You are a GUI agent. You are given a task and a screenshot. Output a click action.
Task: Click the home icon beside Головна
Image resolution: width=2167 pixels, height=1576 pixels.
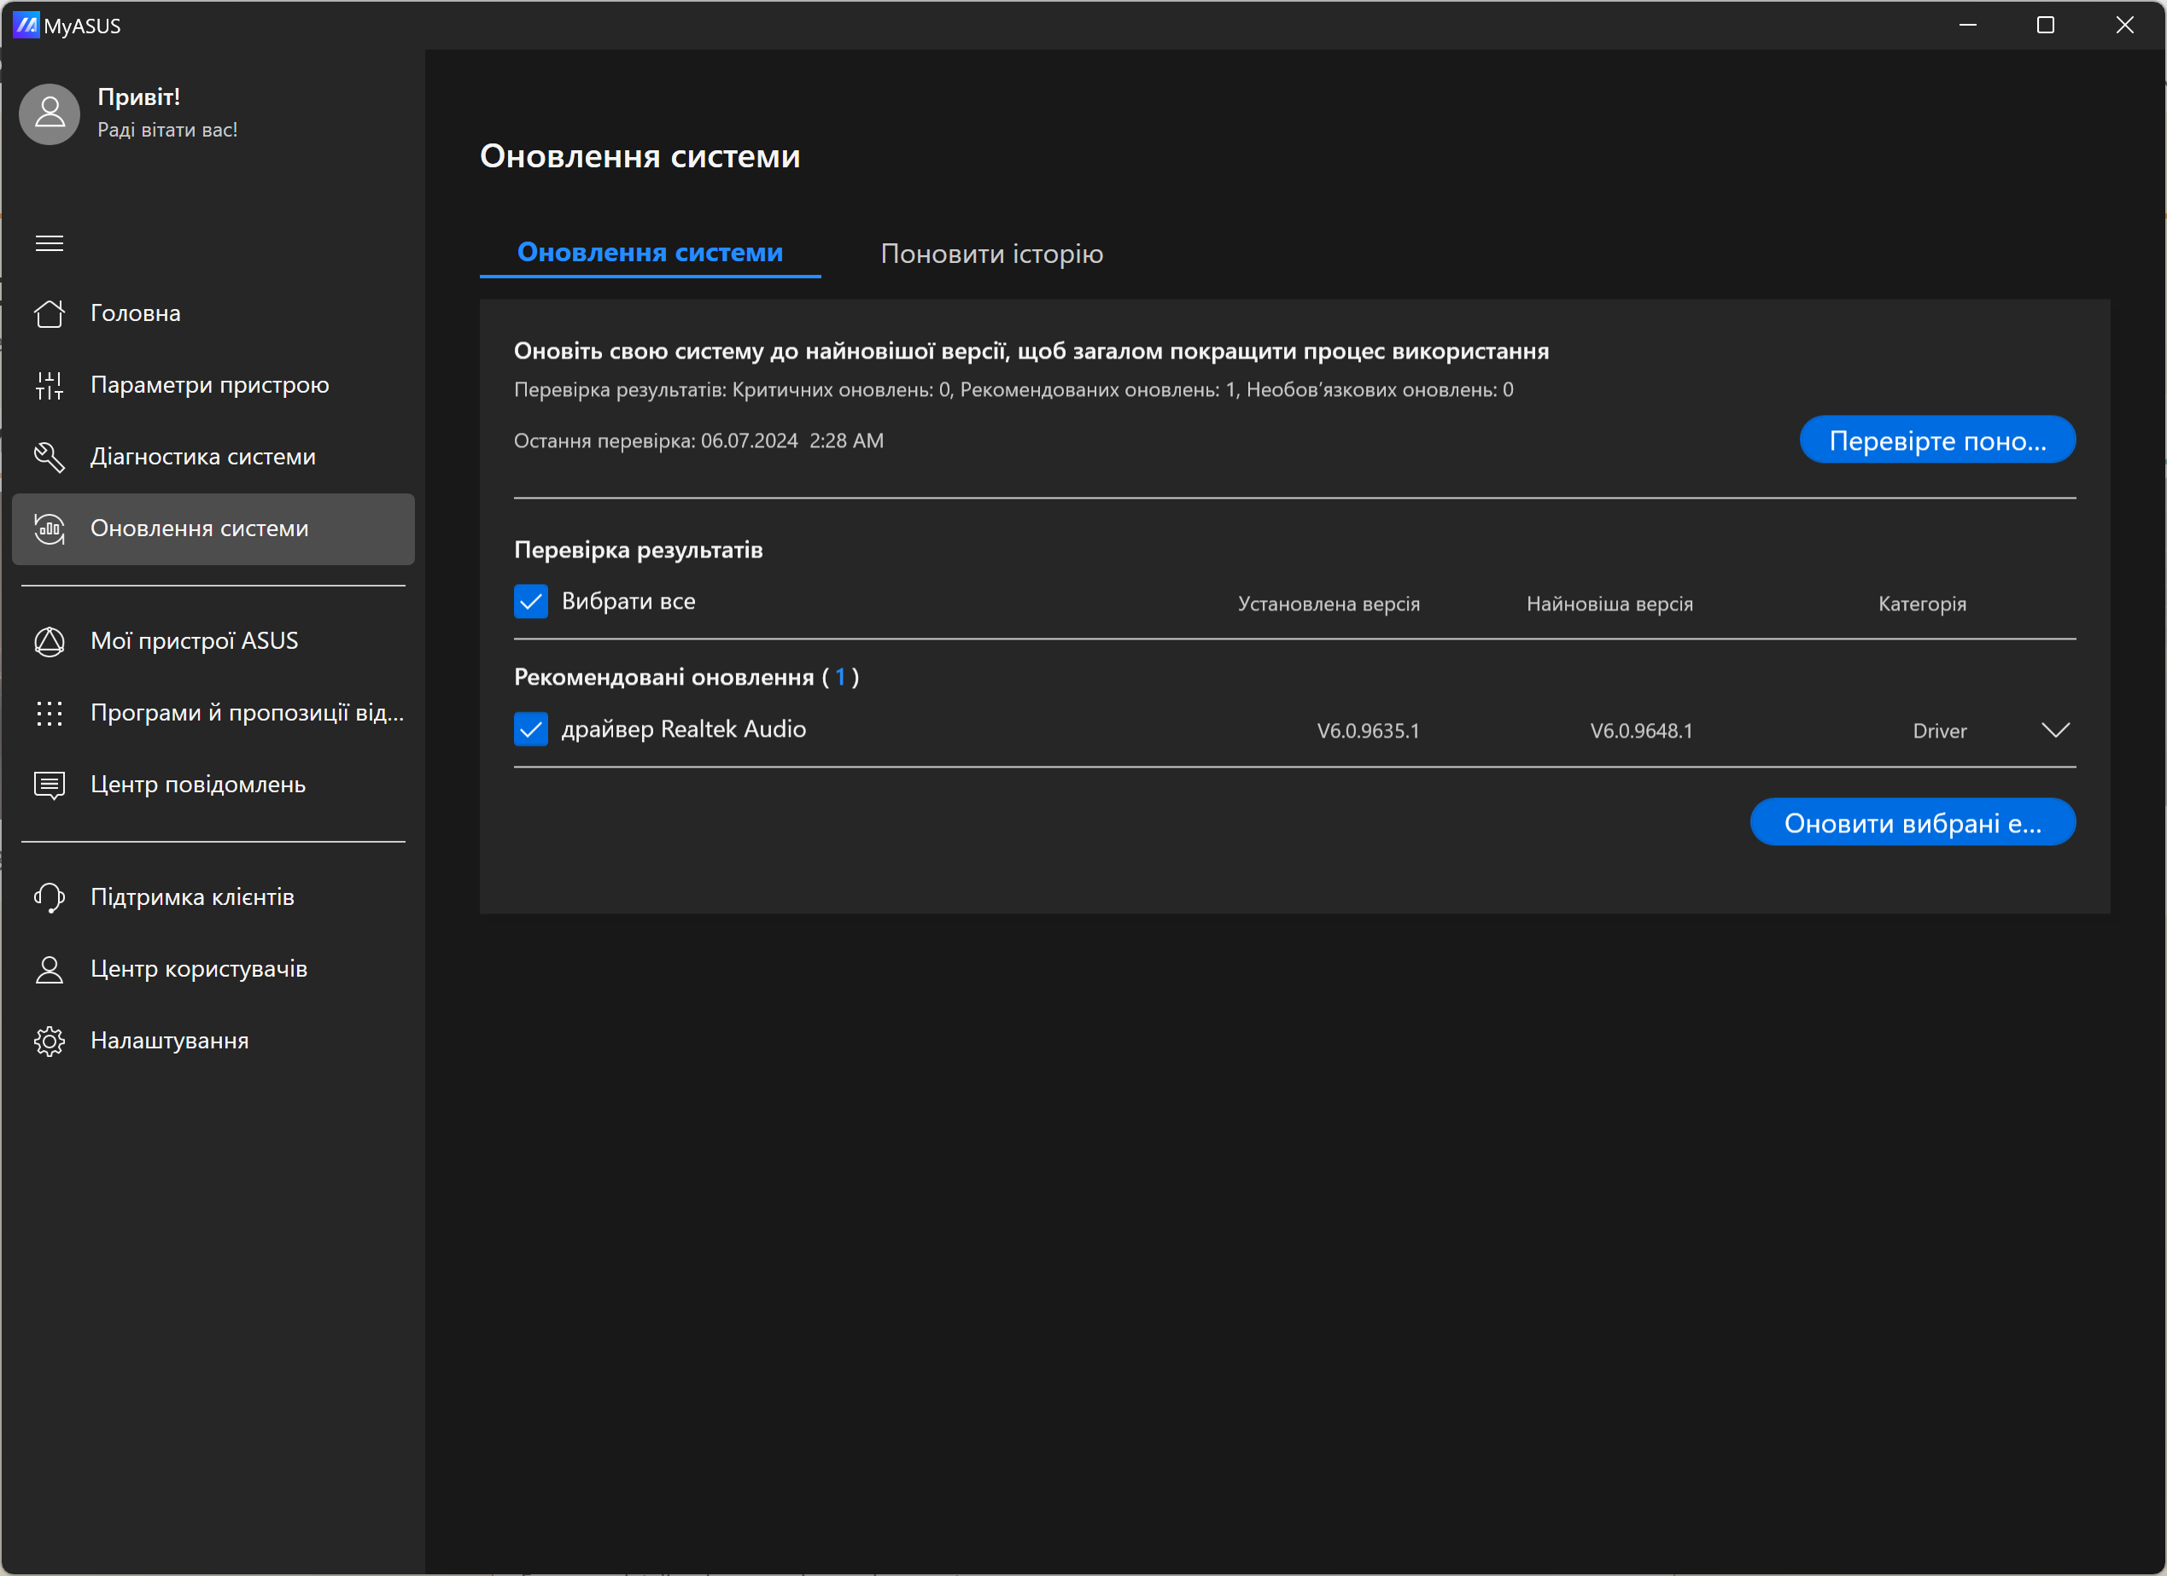click(x=50, y=313)
